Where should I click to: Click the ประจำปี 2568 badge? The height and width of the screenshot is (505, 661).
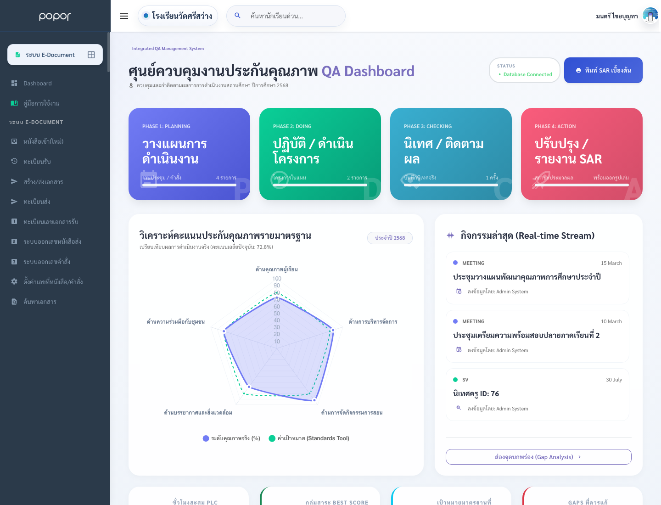click(390, 238)
